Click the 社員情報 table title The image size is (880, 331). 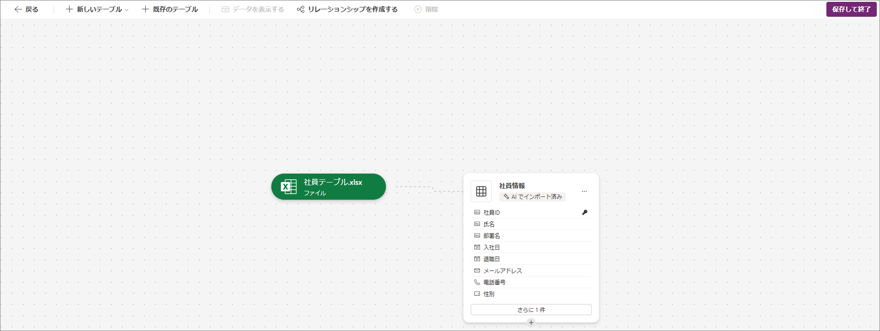[512, 186]
